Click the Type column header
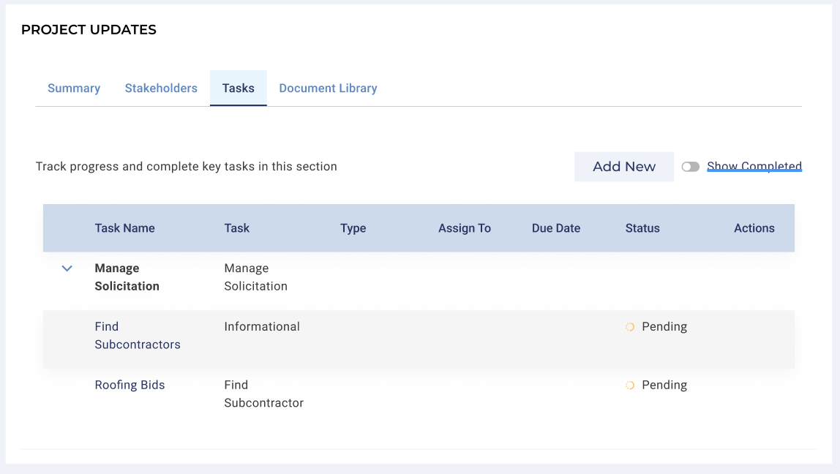Viewport: 840px width, 474px height. pyautogui.click(x=353, y=228)
